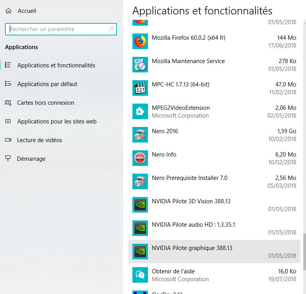Click the Nero 2016 disc icon
Viewport: 306px width, 294px height.
point(140,135)
